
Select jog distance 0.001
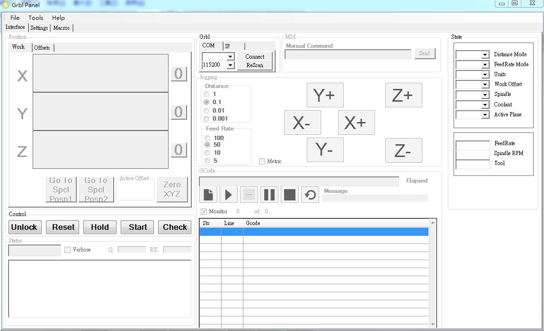click(206, 119)
